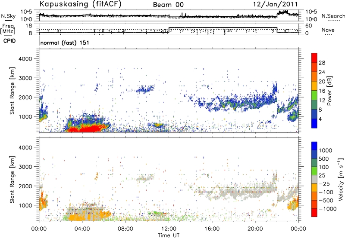The image size is (345, 238).
Task: Select the "24" Power colorbar tick
Action: point(322,72)
